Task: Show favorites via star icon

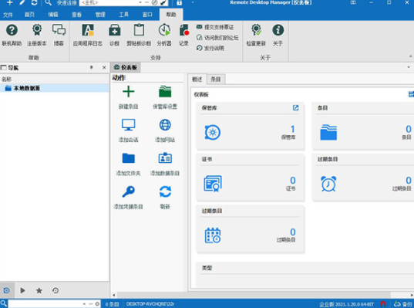Action: [39, 290]
